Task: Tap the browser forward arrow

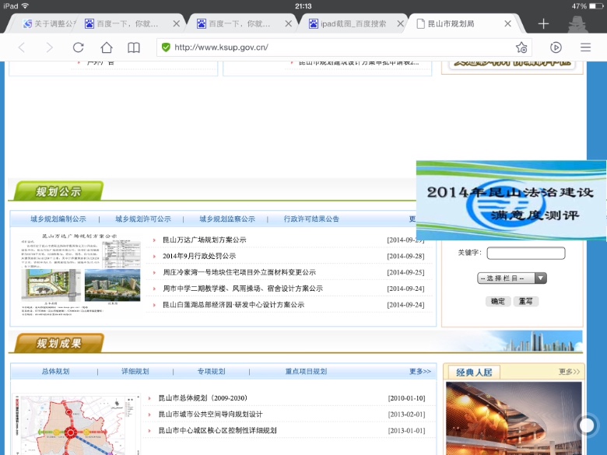Action: point(49,47)
